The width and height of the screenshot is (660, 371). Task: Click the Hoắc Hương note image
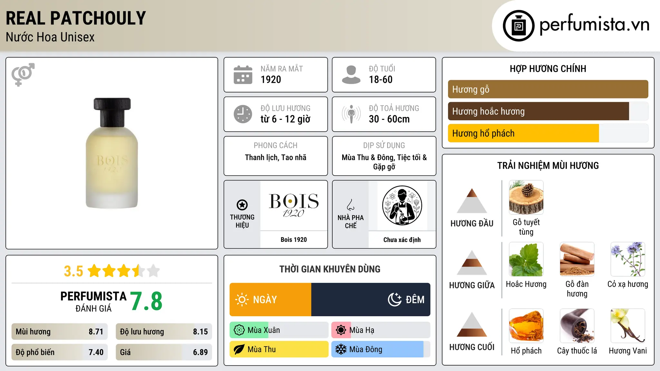526,259
